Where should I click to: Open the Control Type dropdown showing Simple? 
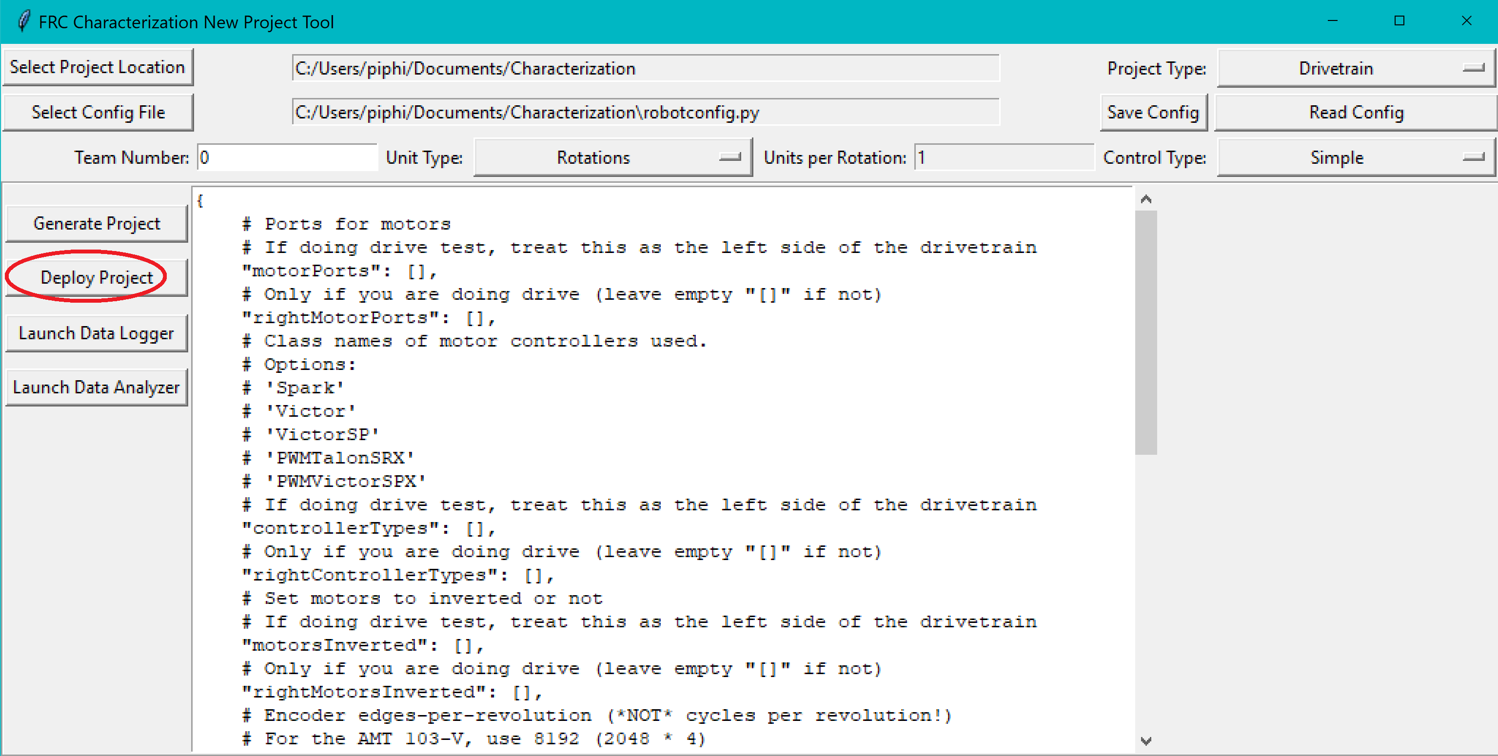[x=1356, y=157]
